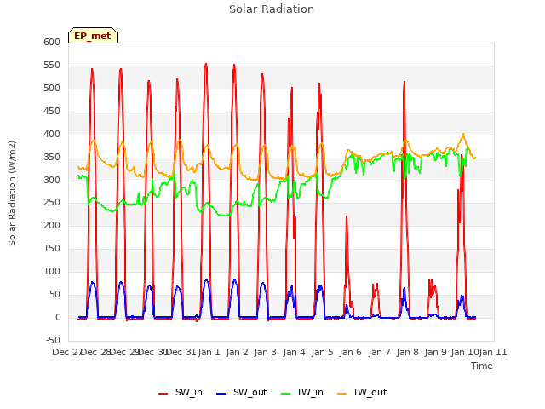This screenshot has width=545, height=409.
Task: Click the 200 y-axis tick label
Action: tap(52, 225)
